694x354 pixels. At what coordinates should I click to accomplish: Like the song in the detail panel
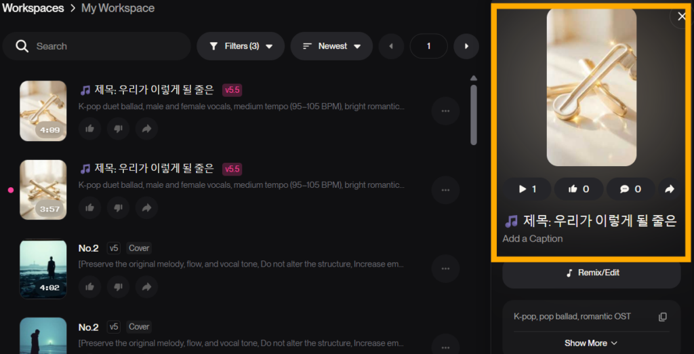point(579,189)
